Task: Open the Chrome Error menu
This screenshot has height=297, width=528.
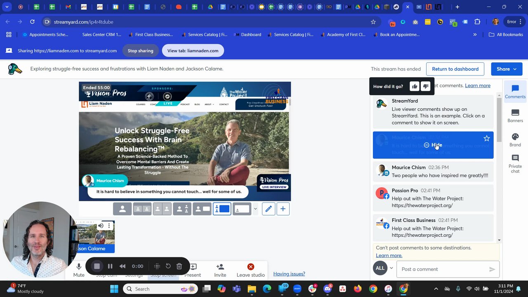Action: pyautogui.click(x=514, y=22)
